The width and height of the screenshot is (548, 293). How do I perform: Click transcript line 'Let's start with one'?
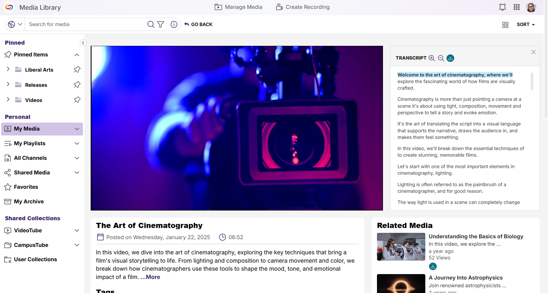tap(456, 170)
